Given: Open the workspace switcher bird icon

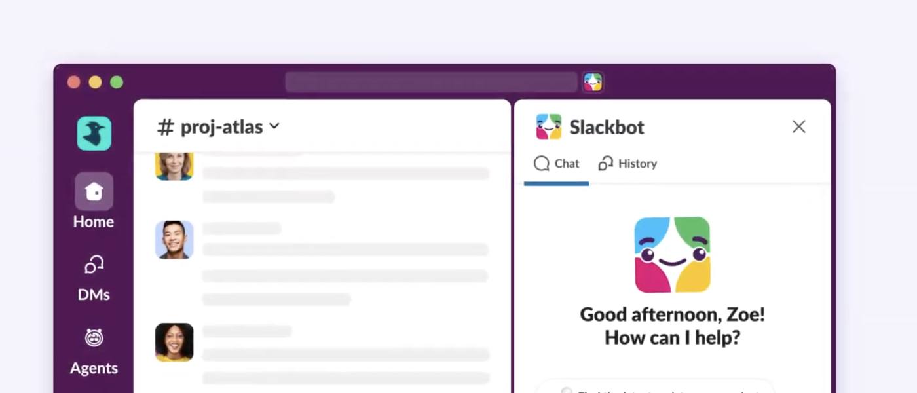Looking at the screenshot, I should pos(94,134).
